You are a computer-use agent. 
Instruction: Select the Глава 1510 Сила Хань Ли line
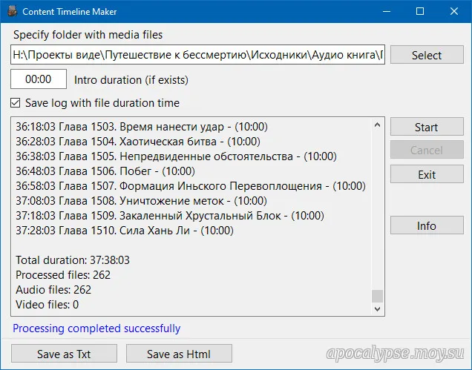[x=125, y=231]
